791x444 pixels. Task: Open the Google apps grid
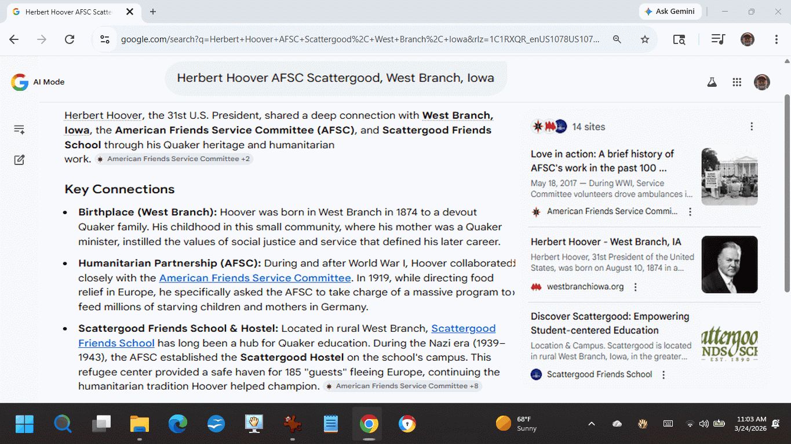pos(737,82)
